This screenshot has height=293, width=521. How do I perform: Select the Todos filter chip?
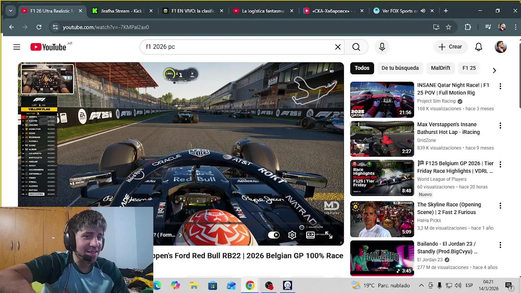tap(362, 68)
